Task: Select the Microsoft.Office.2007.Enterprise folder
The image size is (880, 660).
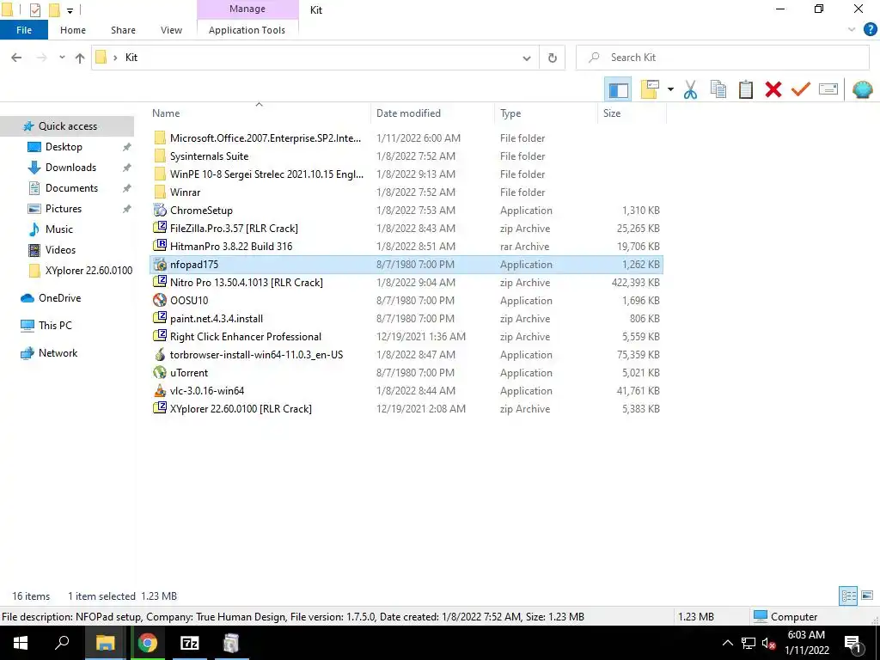Action: 266,138
